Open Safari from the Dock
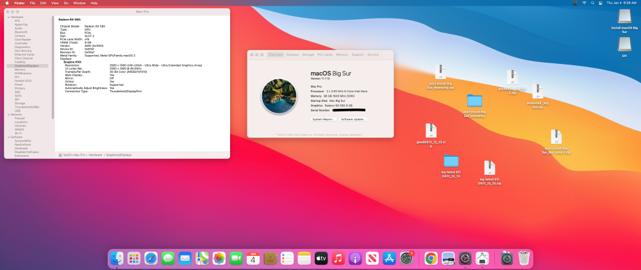 (151, 258)
